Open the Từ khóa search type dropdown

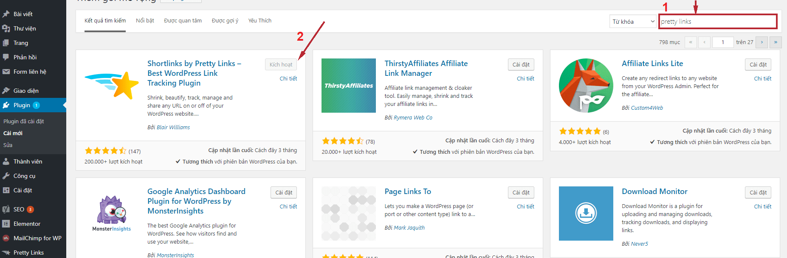[633, 22]
